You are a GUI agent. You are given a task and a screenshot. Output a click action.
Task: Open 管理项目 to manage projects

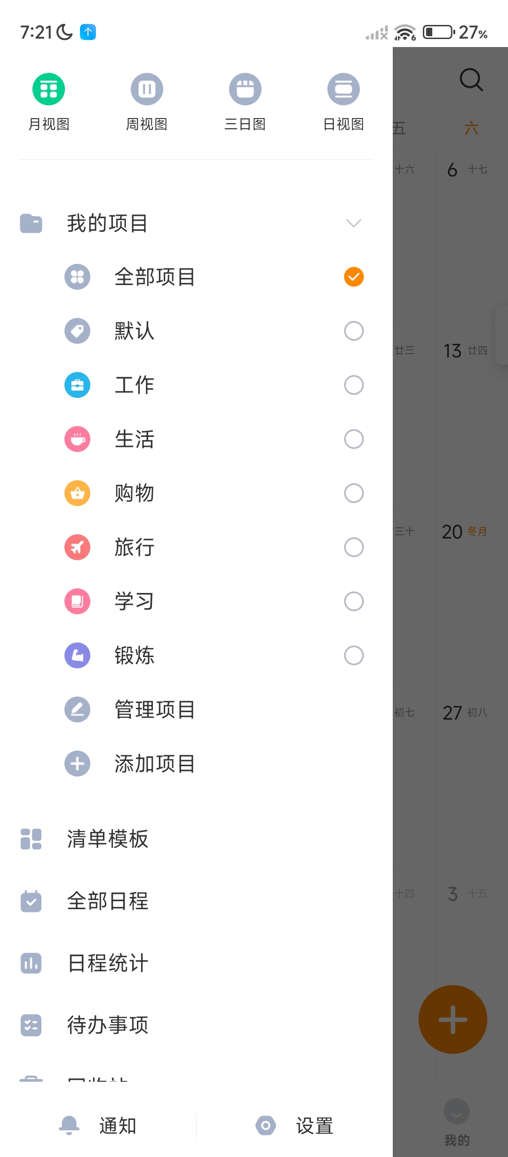point(154,710)
